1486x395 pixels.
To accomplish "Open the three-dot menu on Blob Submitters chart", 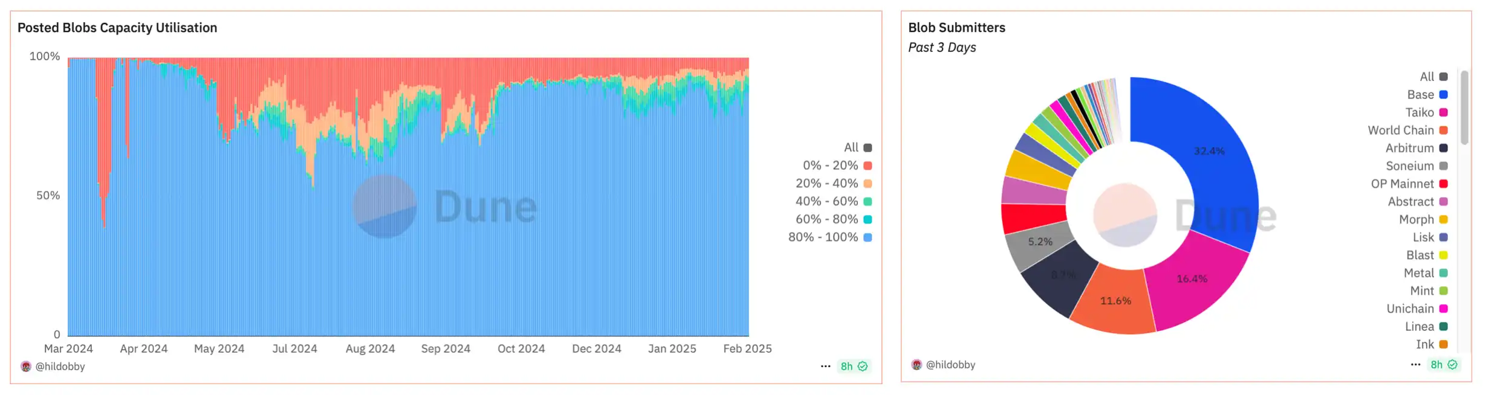I will coord(1415,365).
